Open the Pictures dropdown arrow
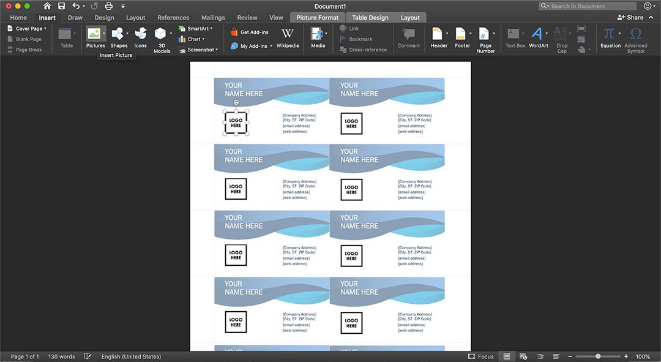Image resolution: width=661 pixels, height=362 pixels. click(103, 33)
